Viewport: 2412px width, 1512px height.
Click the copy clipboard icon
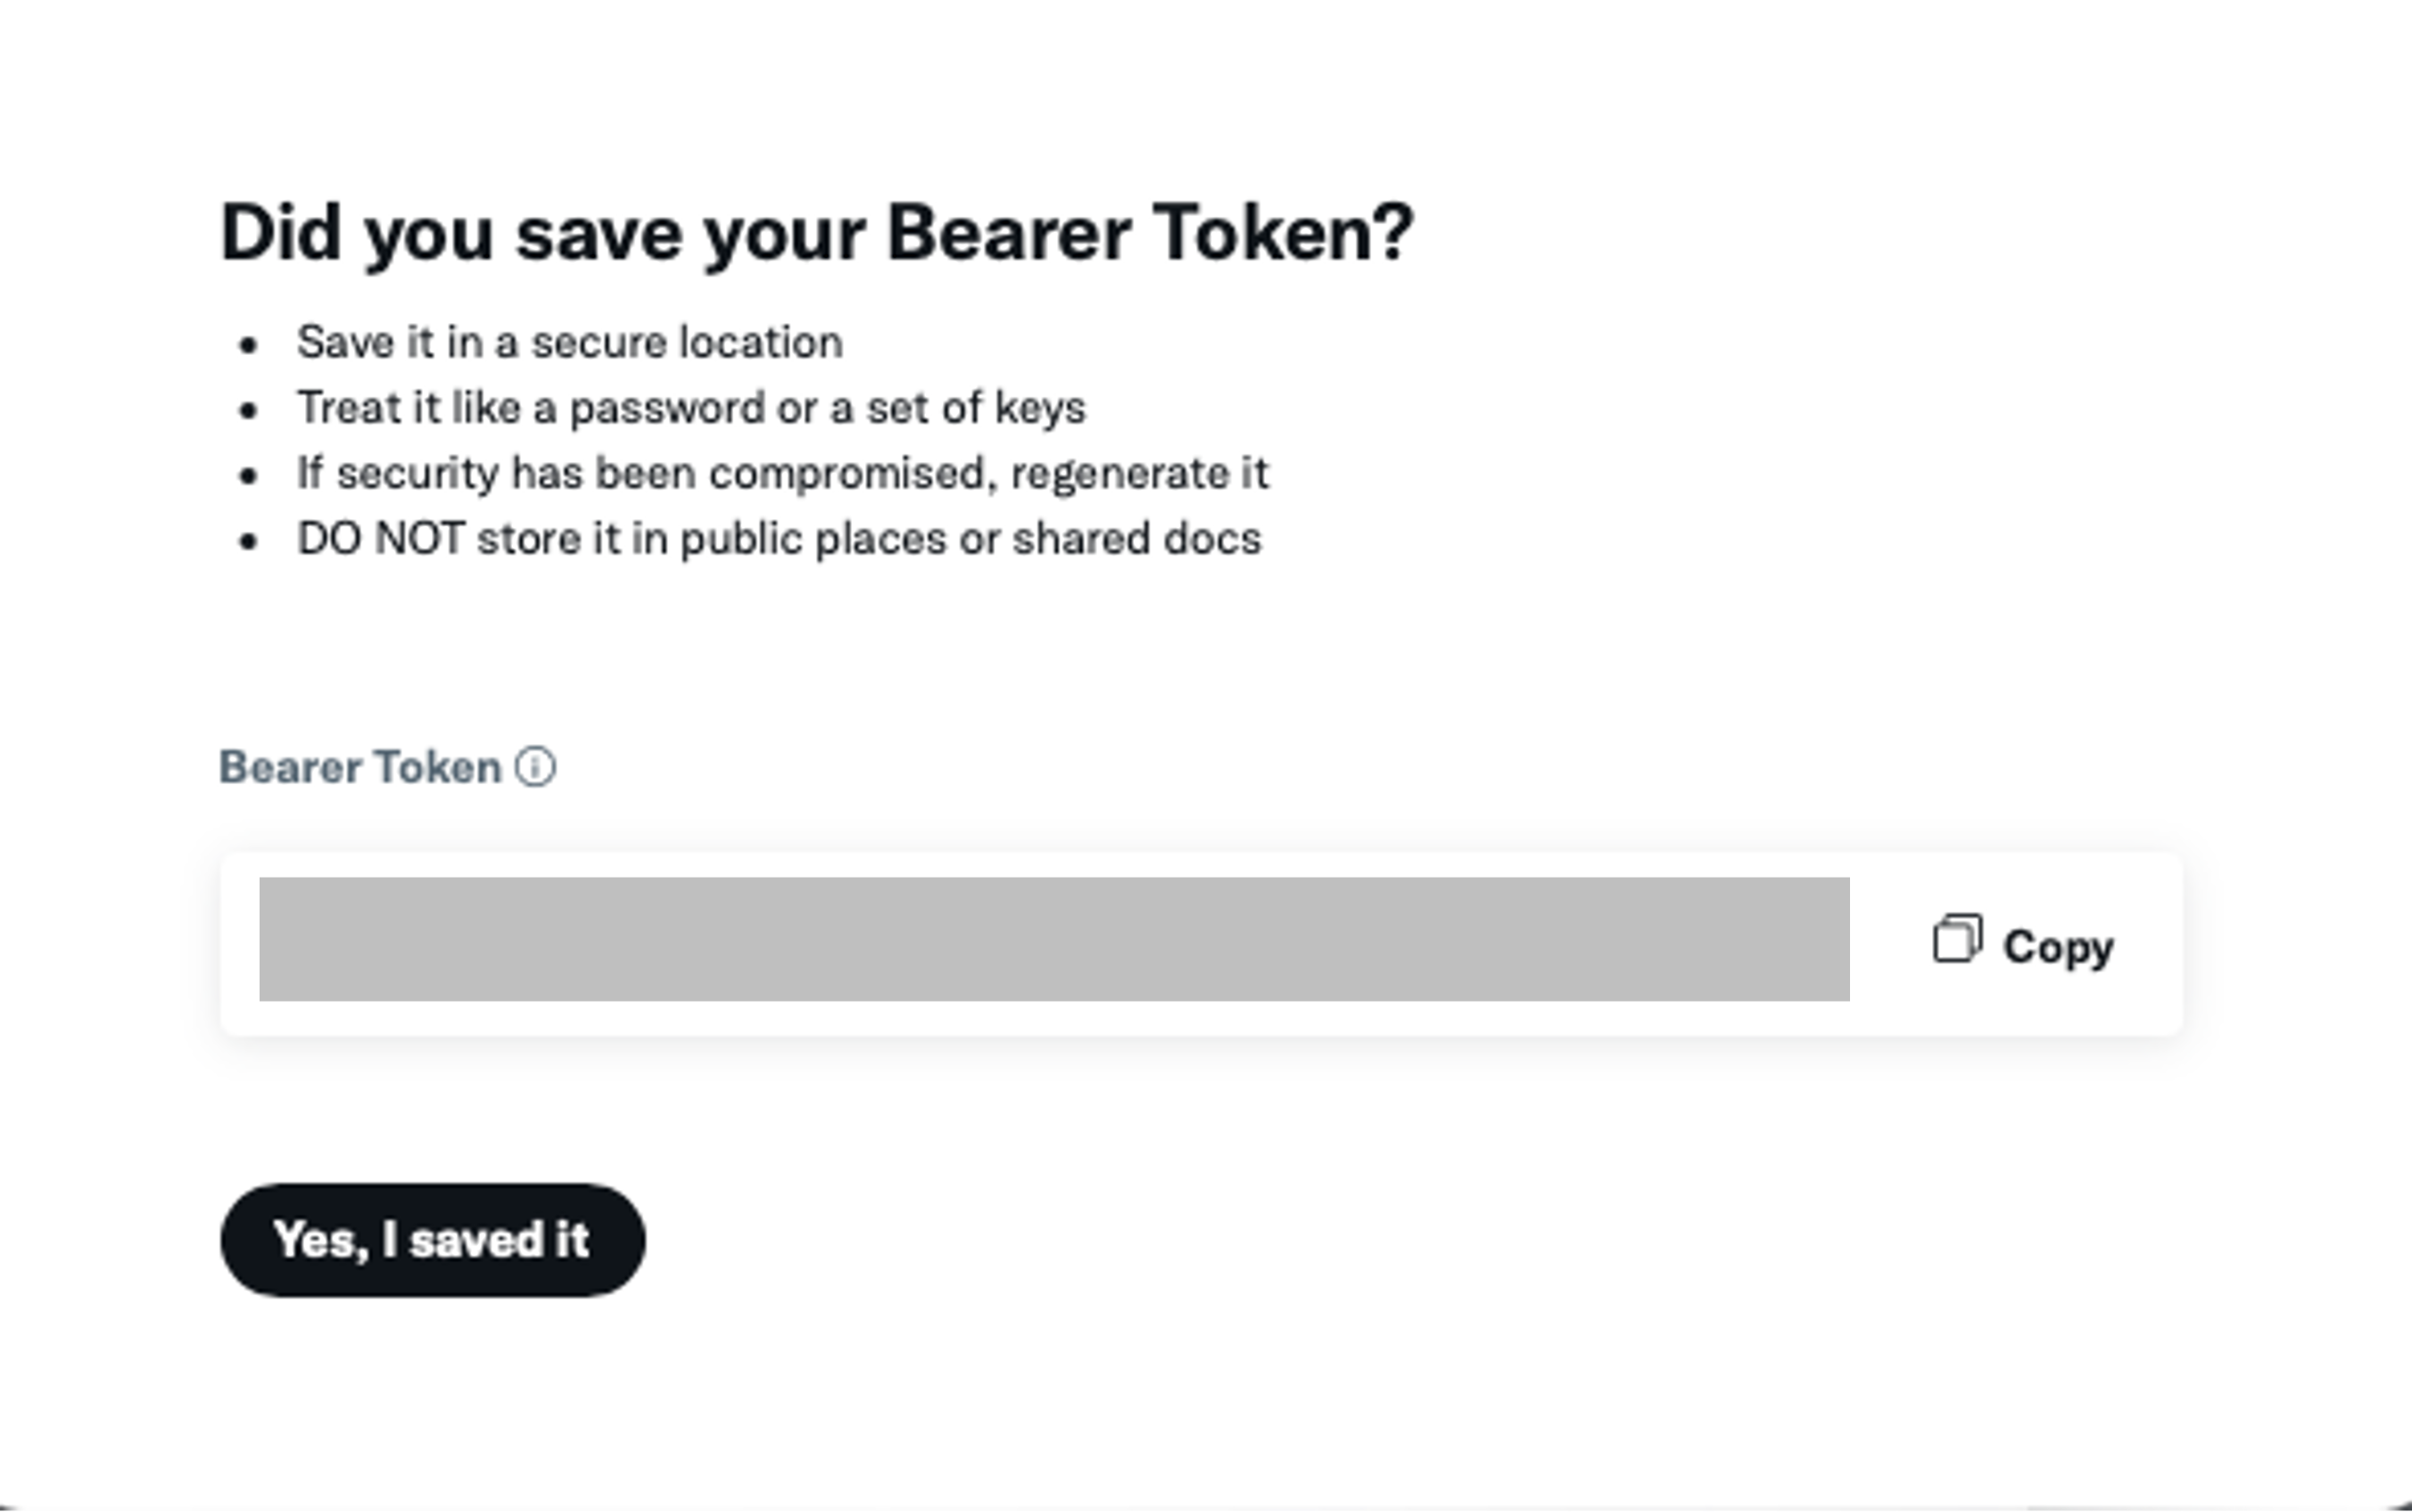[x=1956, y=939]
